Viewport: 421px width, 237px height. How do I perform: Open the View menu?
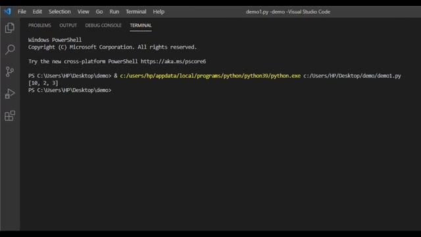coord(84,12)
